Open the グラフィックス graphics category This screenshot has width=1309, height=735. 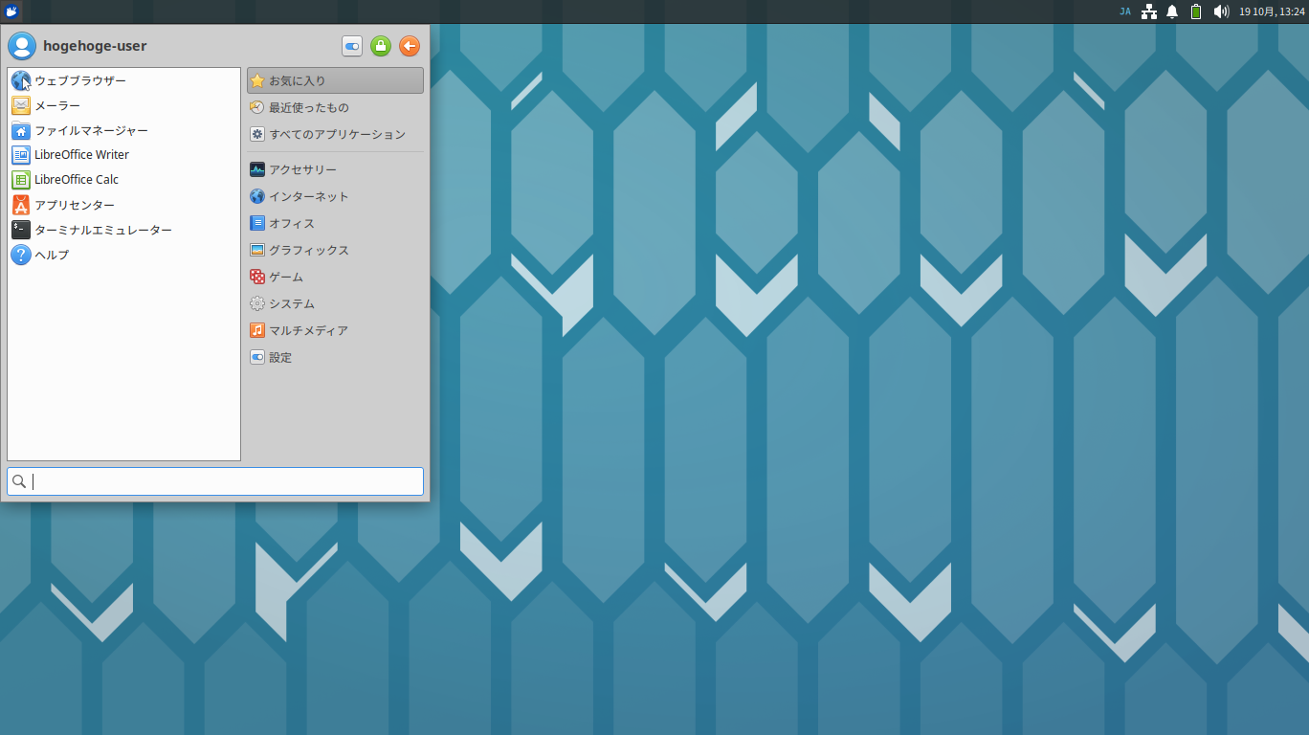[x=335, y=250]
